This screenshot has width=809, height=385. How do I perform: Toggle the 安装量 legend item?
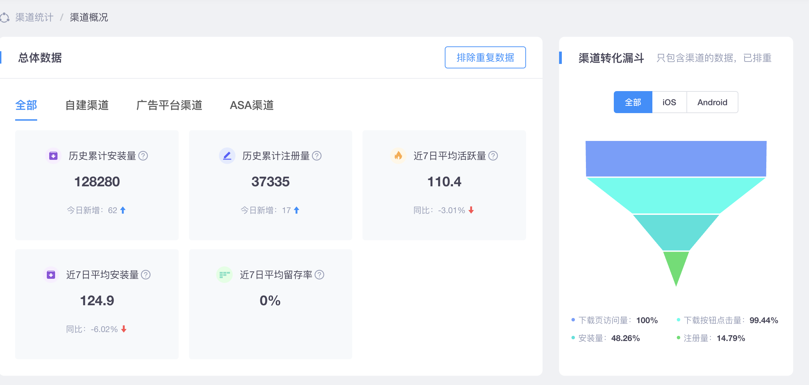click(x=606, y=338)
